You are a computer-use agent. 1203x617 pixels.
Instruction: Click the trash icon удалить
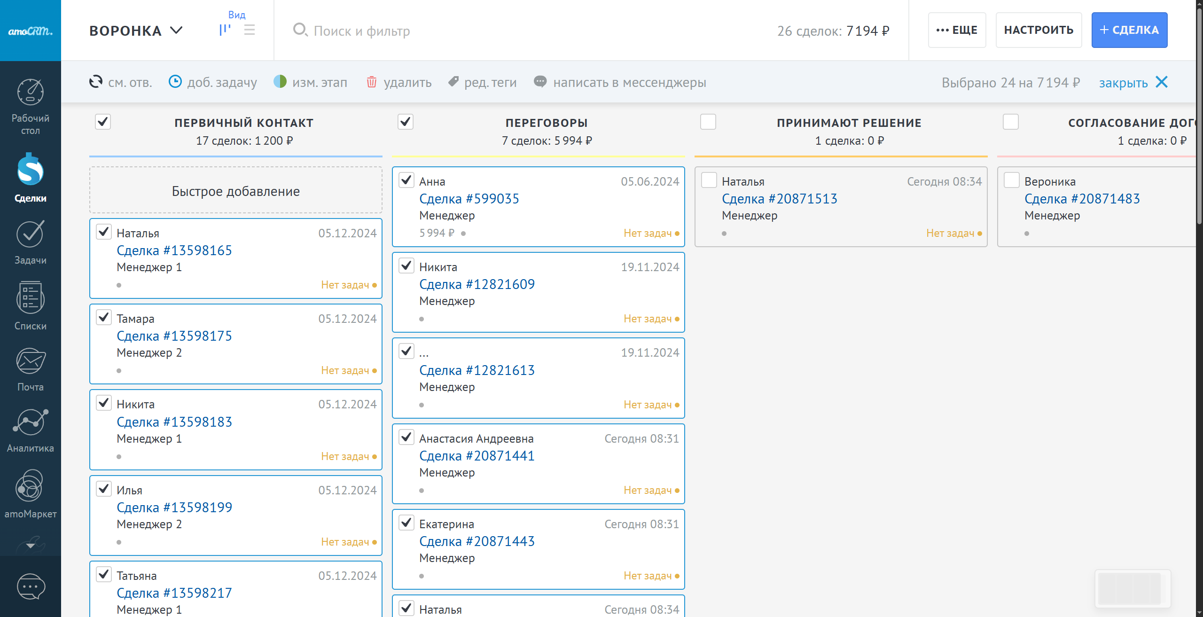point(372,82)
